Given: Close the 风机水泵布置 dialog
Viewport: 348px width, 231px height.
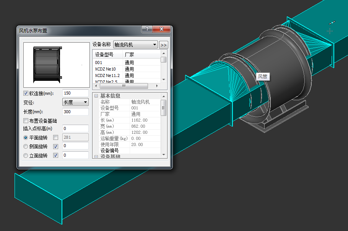Looking at the screenshot, I should [x=162, y=30].
